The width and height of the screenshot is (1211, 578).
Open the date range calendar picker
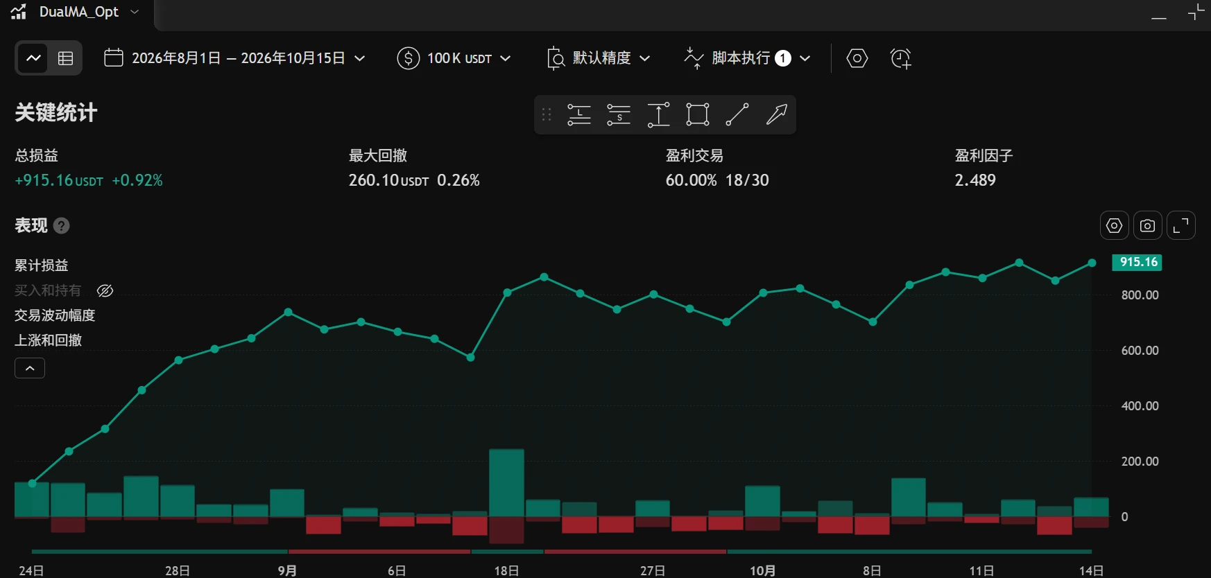(234, 58)
